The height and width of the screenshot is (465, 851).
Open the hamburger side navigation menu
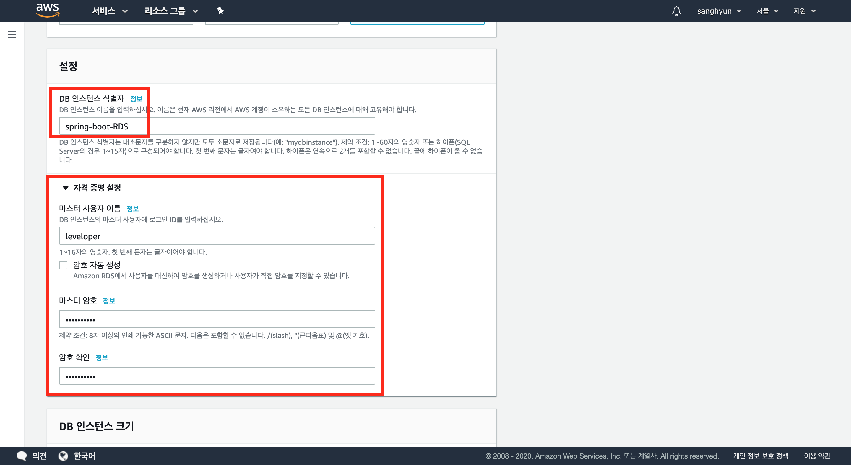coord(12,34)
